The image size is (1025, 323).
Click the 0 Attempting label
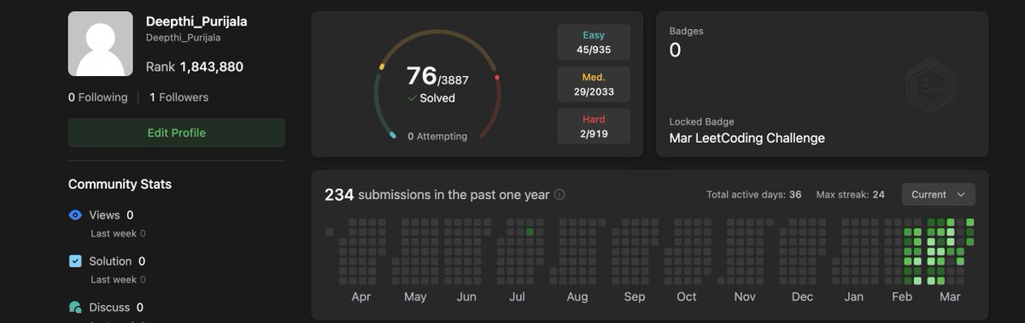tap(437, 136)
